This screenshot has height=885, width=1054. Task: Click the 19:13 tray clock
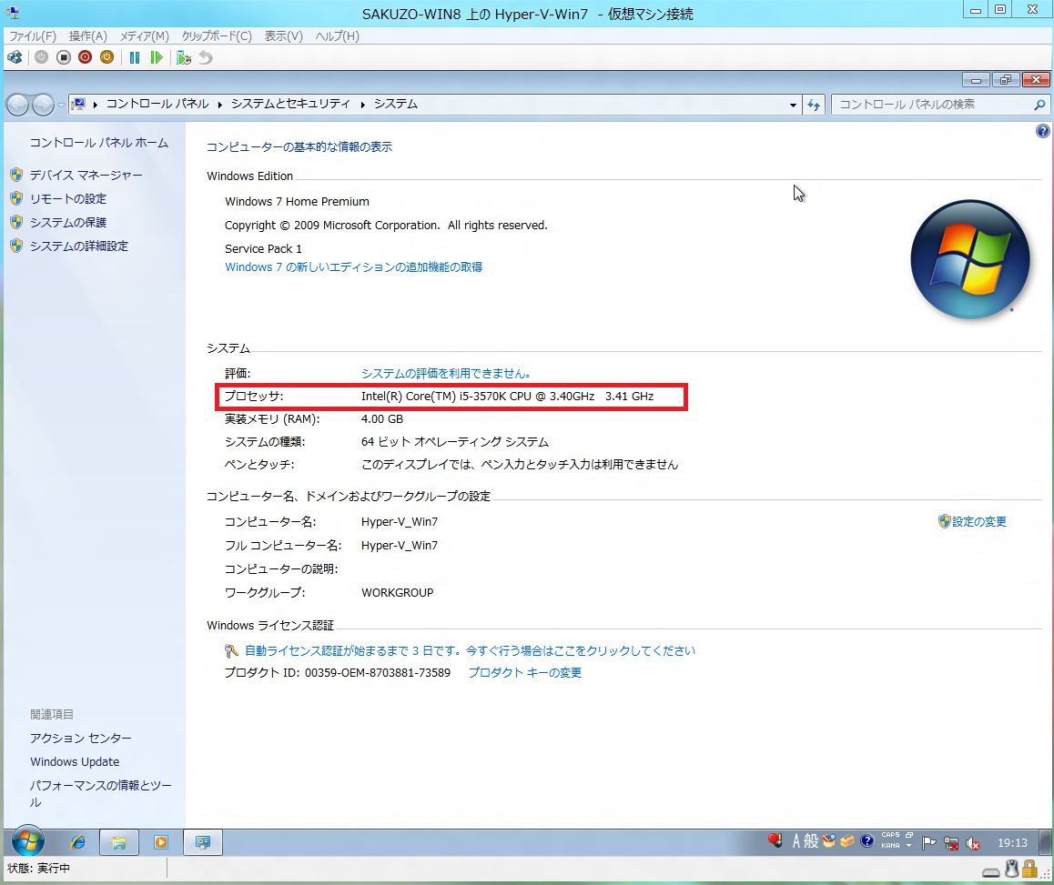pos(1012,842)
